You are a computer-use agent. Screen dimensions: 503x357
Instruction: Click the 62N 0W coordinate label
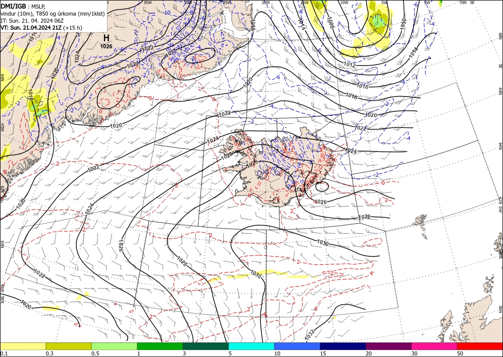coord(500,205)
